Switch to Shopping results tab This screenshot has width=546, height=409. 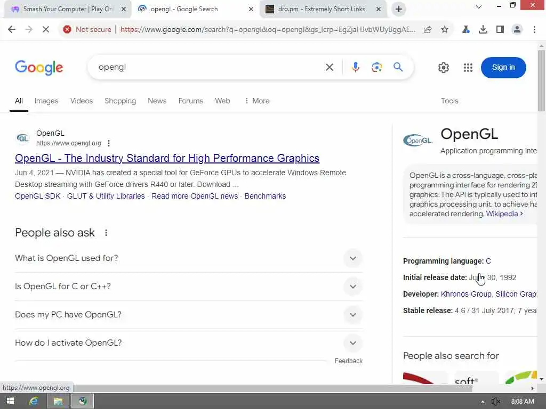[120, 101]
